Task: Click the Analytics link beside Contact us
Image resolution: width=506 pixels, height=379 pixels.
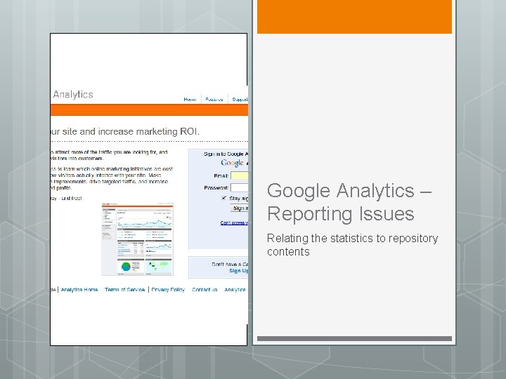Action: click(235, 290)
